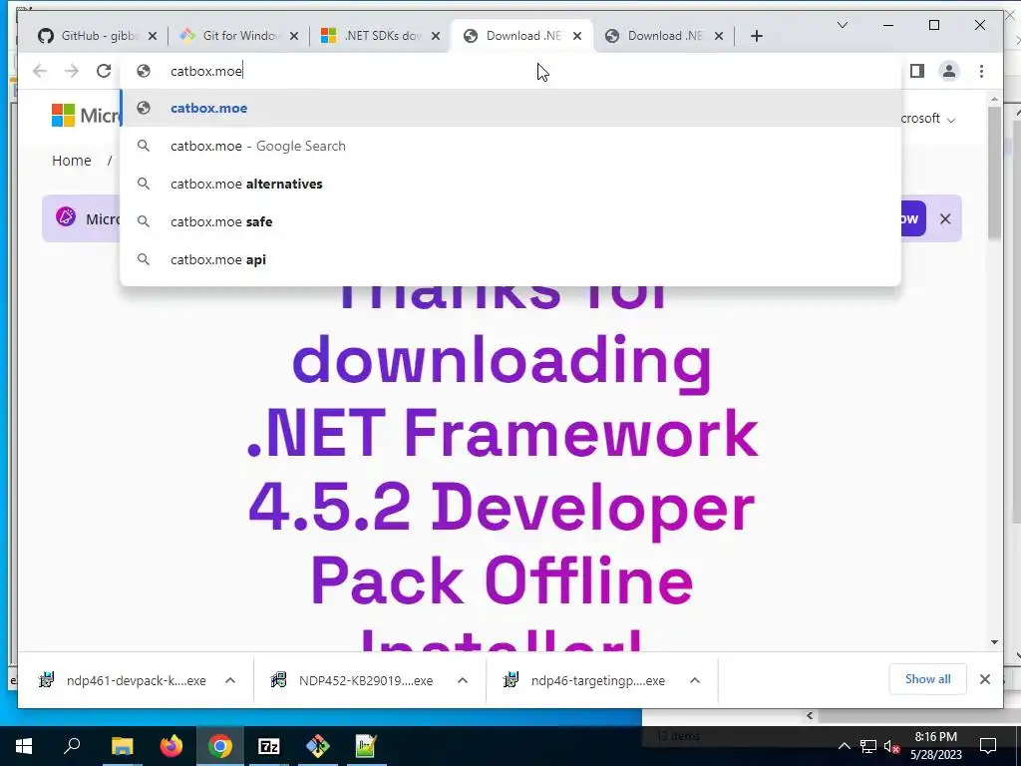Open the network tray icon
The width and height of the screenshot is (1021, 766).
pyautogui.click(x=868, y=746)
